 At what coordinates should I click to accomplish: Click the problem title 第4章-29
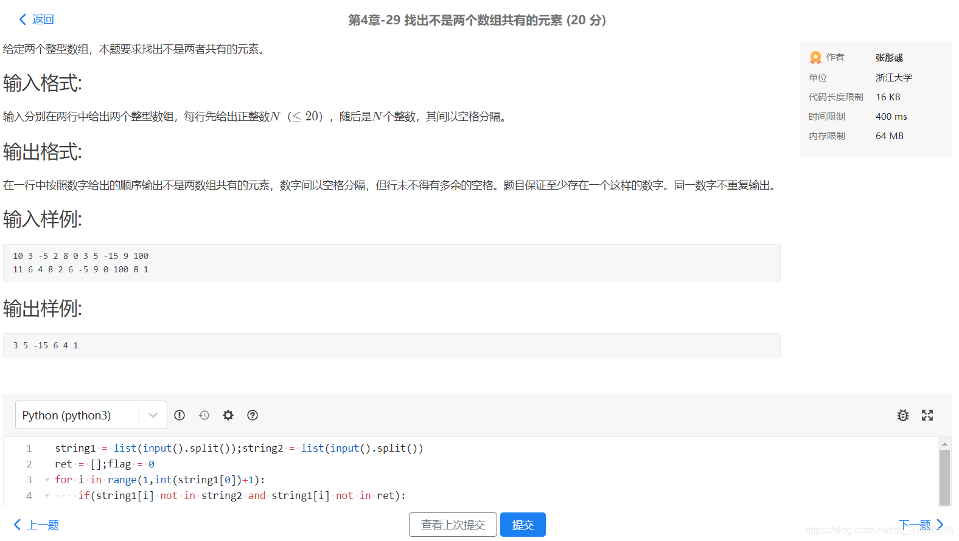coord(477,20)
